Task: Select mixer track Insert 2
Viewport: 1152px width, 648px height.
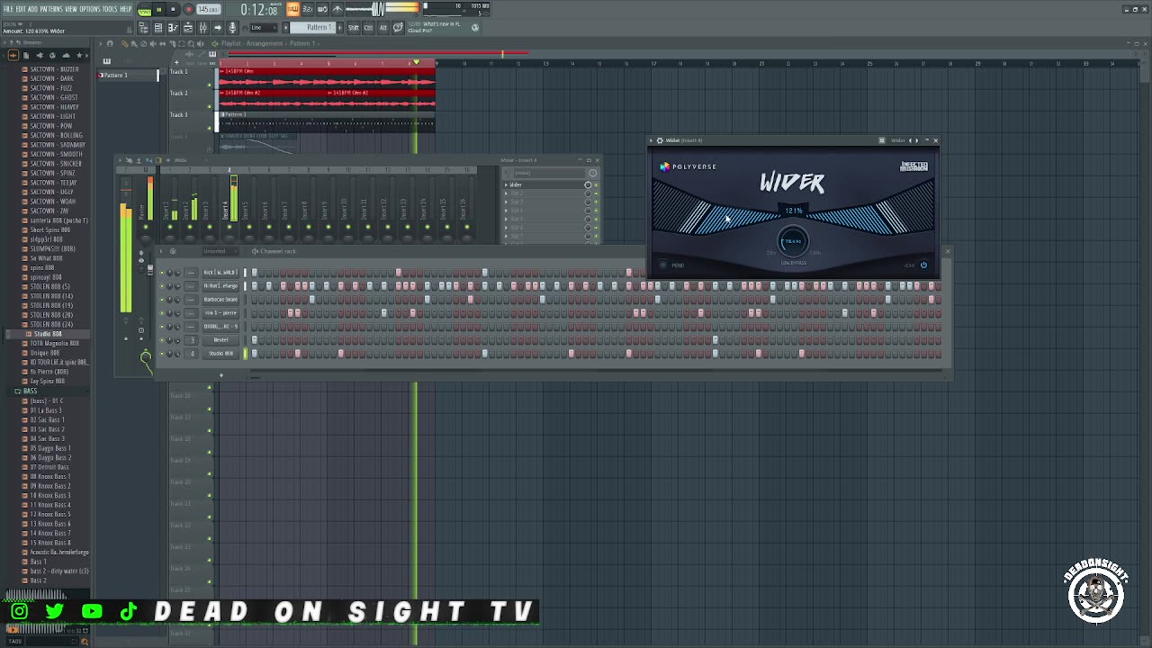Action: click(190, 202)
